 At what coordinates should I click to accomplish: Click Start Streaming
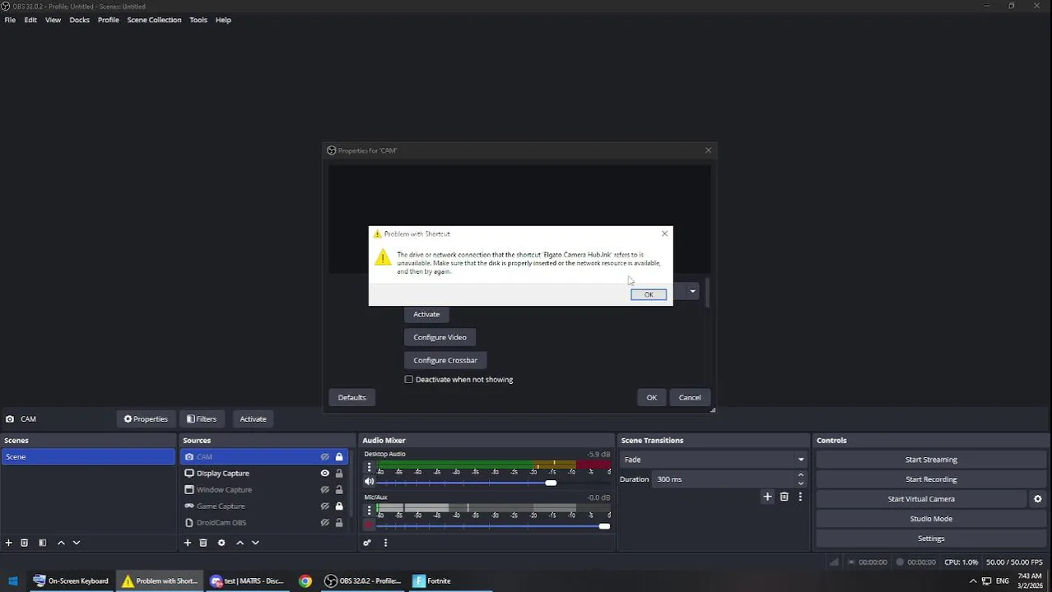pos(931,460)
